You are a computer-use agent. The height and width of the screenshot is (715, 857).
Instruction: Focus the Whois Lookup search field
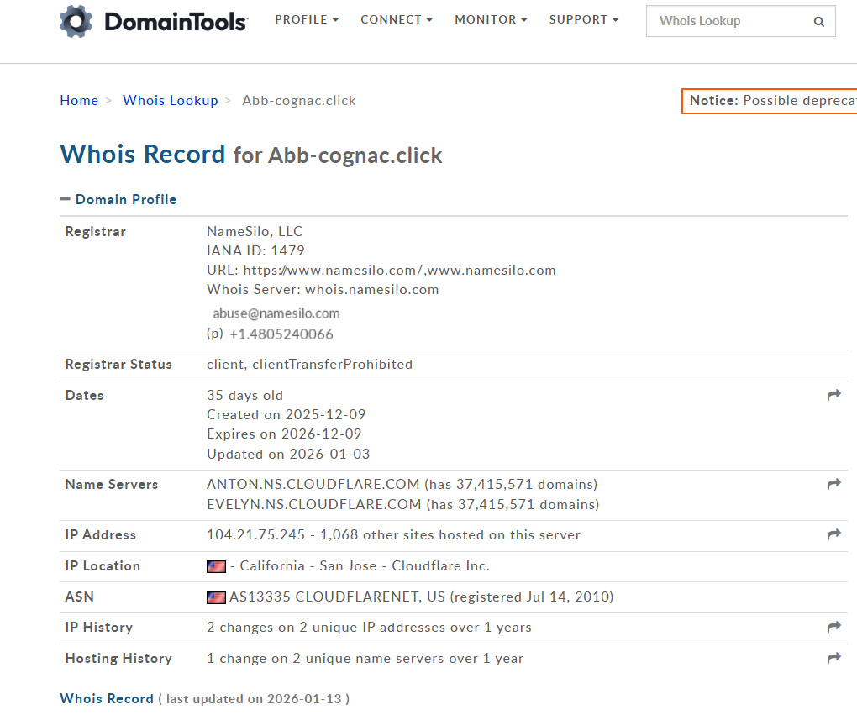[740, 21]
